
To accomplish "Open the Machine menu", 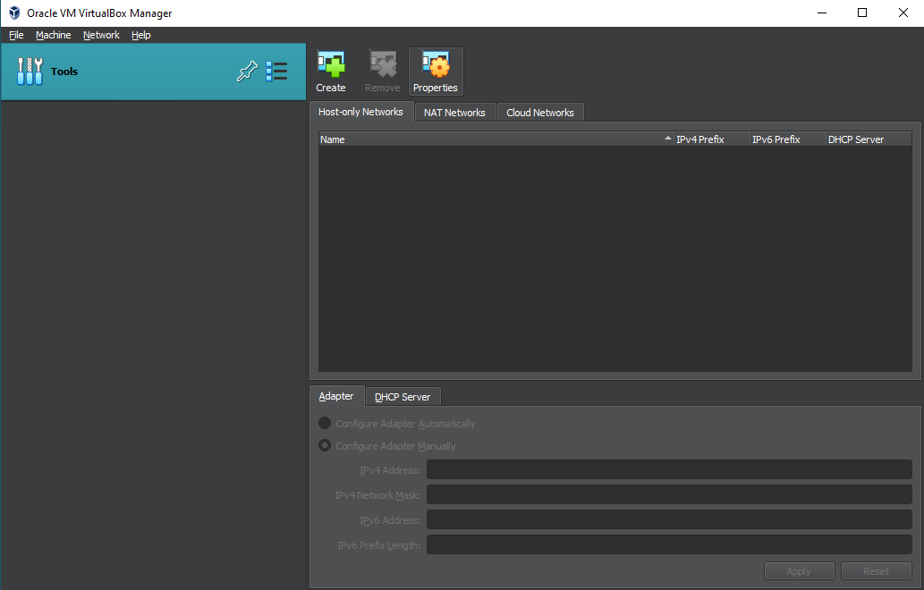I will click(x=53, y=35).
